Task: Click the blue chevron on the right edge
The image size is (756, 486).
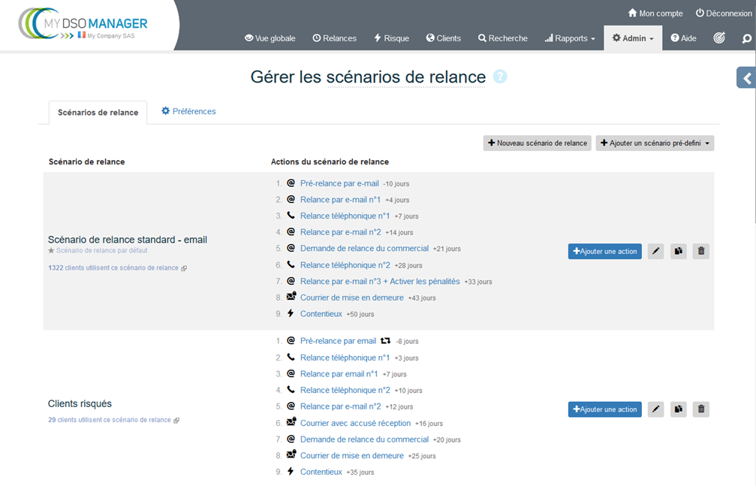Action: tap(745, 77)
